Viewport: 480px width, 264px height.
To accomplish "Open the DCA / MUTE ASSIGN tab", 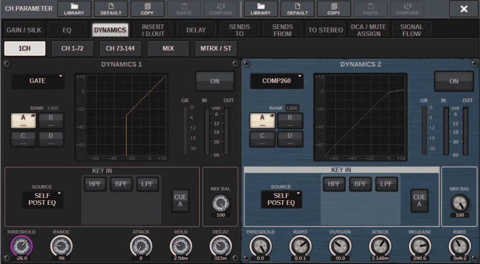I will point(368,30).
